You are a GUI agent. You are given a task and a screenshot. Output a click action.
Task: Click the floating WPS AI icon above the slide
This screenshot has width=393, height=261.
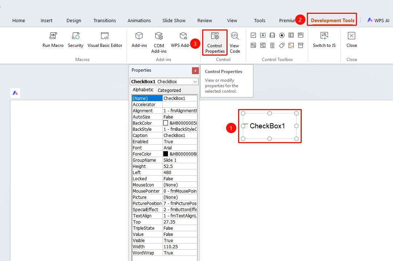[15, 93]
